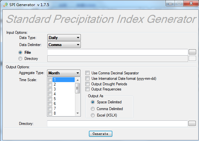Select Excel (XSLX) output option

point(93,115)
